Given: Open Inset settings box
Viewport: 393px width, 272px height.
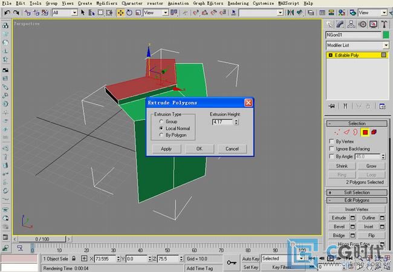Looking at the screenshot, I should [x=382, y=227].
